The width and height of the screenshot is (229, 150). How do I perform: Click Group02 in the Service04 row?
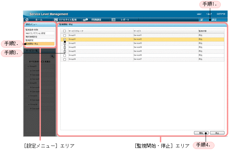72,47
